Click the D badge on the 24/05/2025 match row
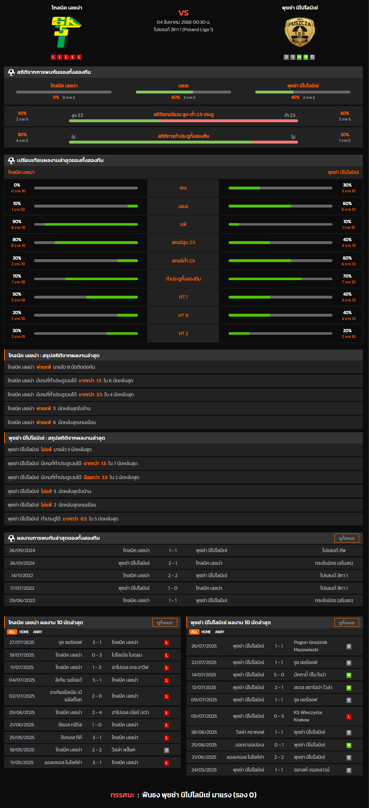The width and height of the screenshot is (369, 808). 349,770
